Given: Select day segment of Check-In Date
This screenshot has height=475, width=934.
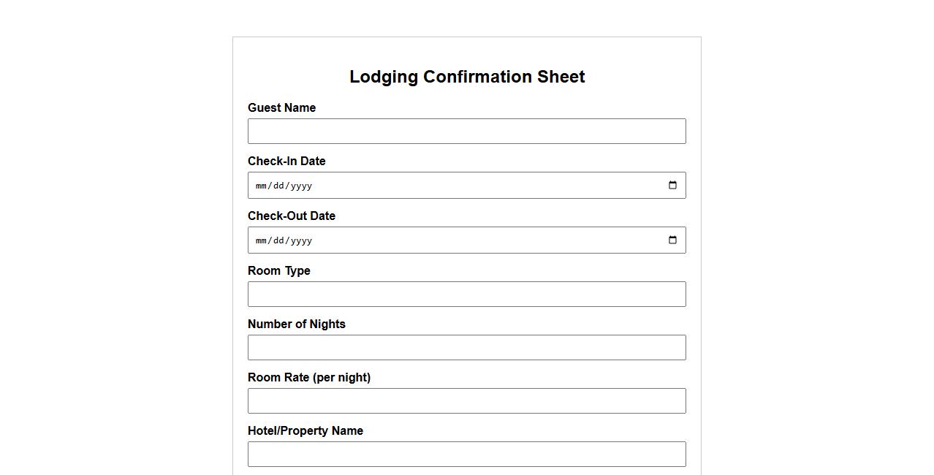Looking at the screenshot, I should click(x=278, y=186).
